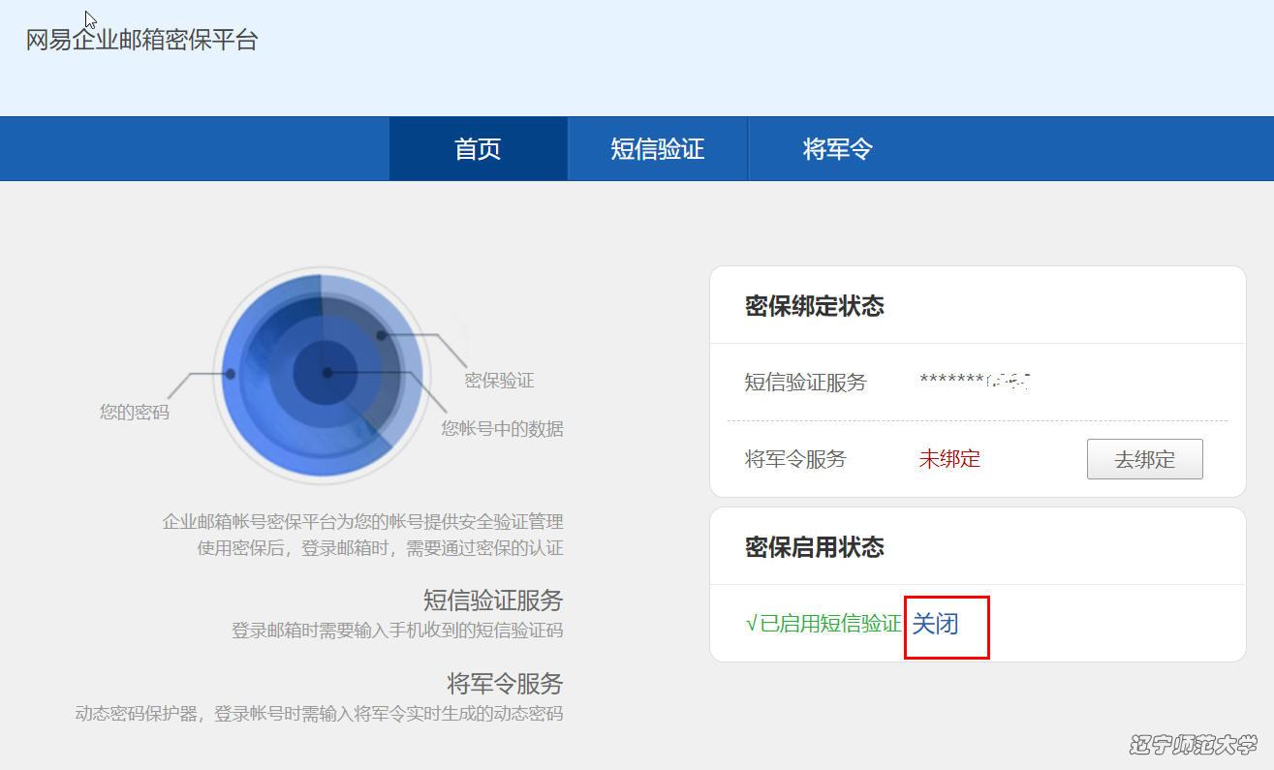Switch to the 短信验证 tab
This screenshot has height=770, width=1274.
point(657,149)
